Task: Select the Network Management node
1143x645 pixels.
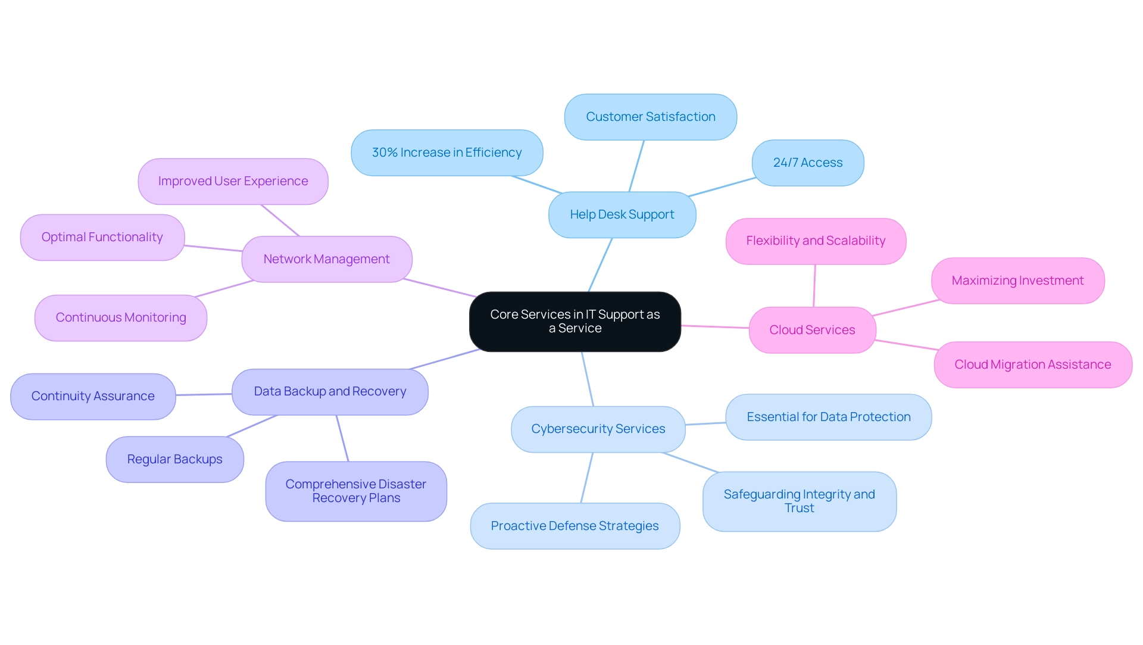Action: tap(330, 258)
